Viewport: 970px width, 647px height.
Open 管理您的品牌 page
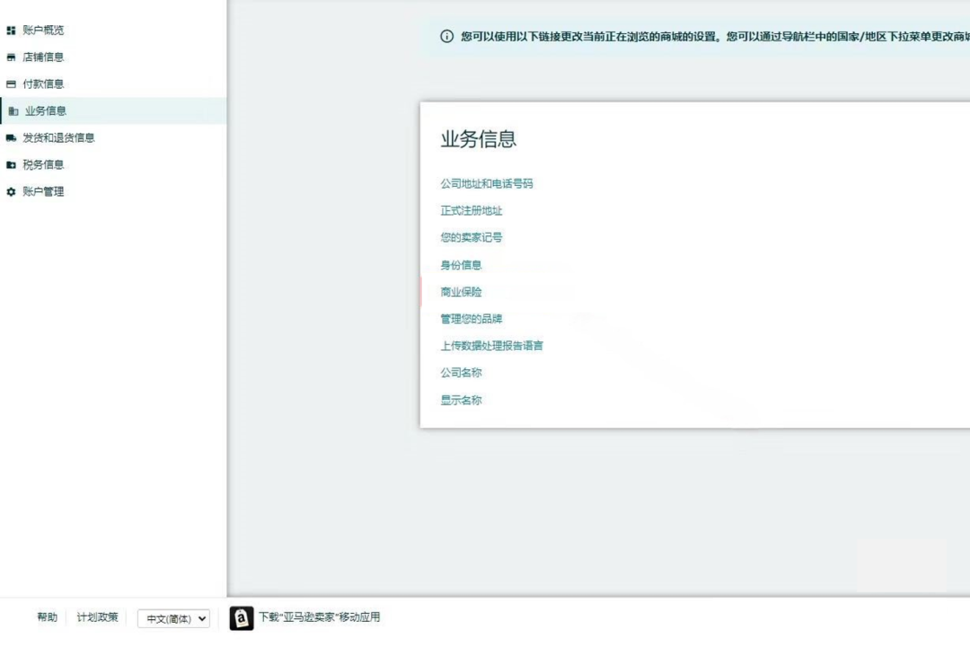coord(471,318)
